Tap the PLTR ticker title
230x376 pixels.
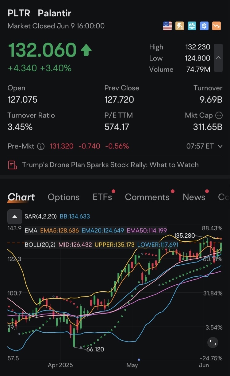click(19, 13)
